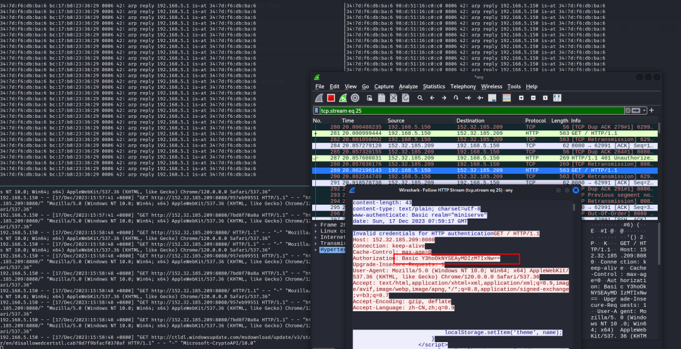Reload the capture file icon

point(405,98)
